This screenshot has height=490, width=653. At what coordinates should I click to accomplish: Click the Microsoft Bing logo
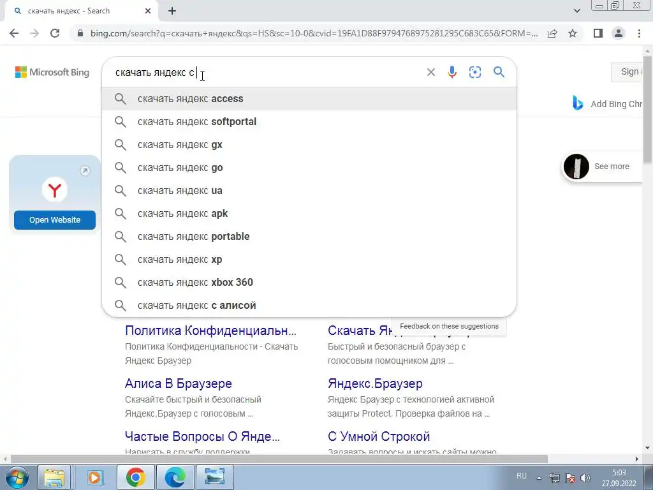(52, 72)
